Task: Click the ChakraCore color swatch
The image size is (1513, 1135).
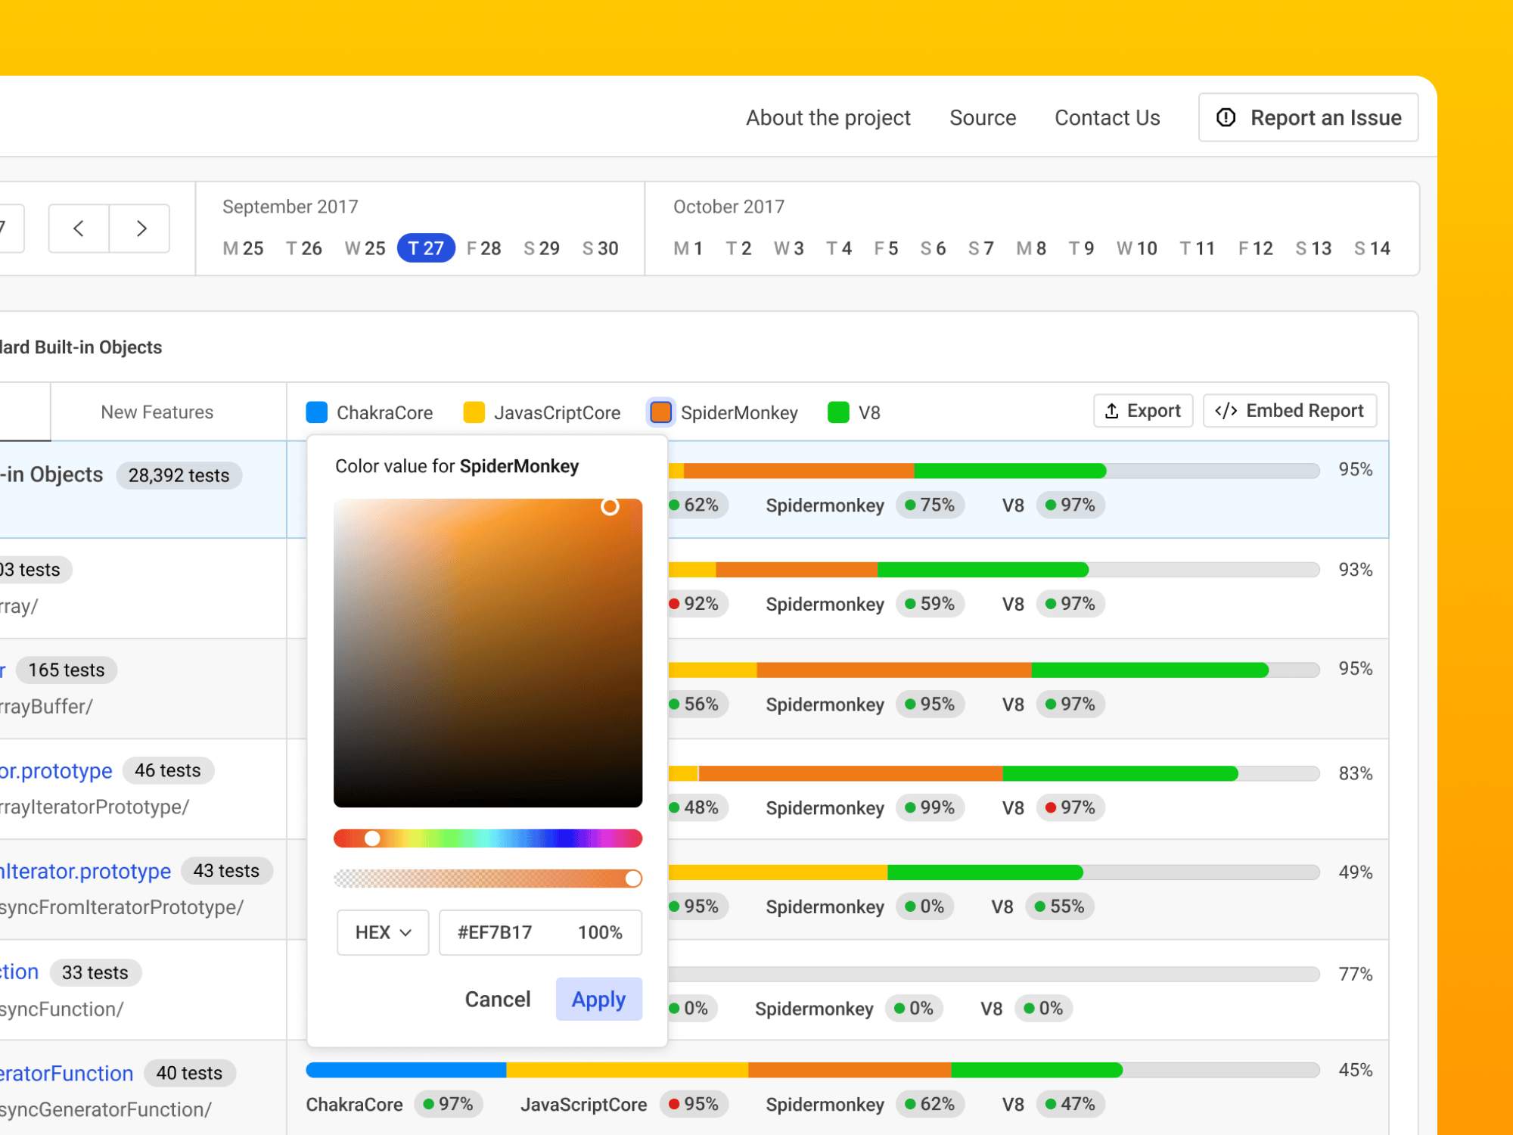Action: (x=317, y=414)
